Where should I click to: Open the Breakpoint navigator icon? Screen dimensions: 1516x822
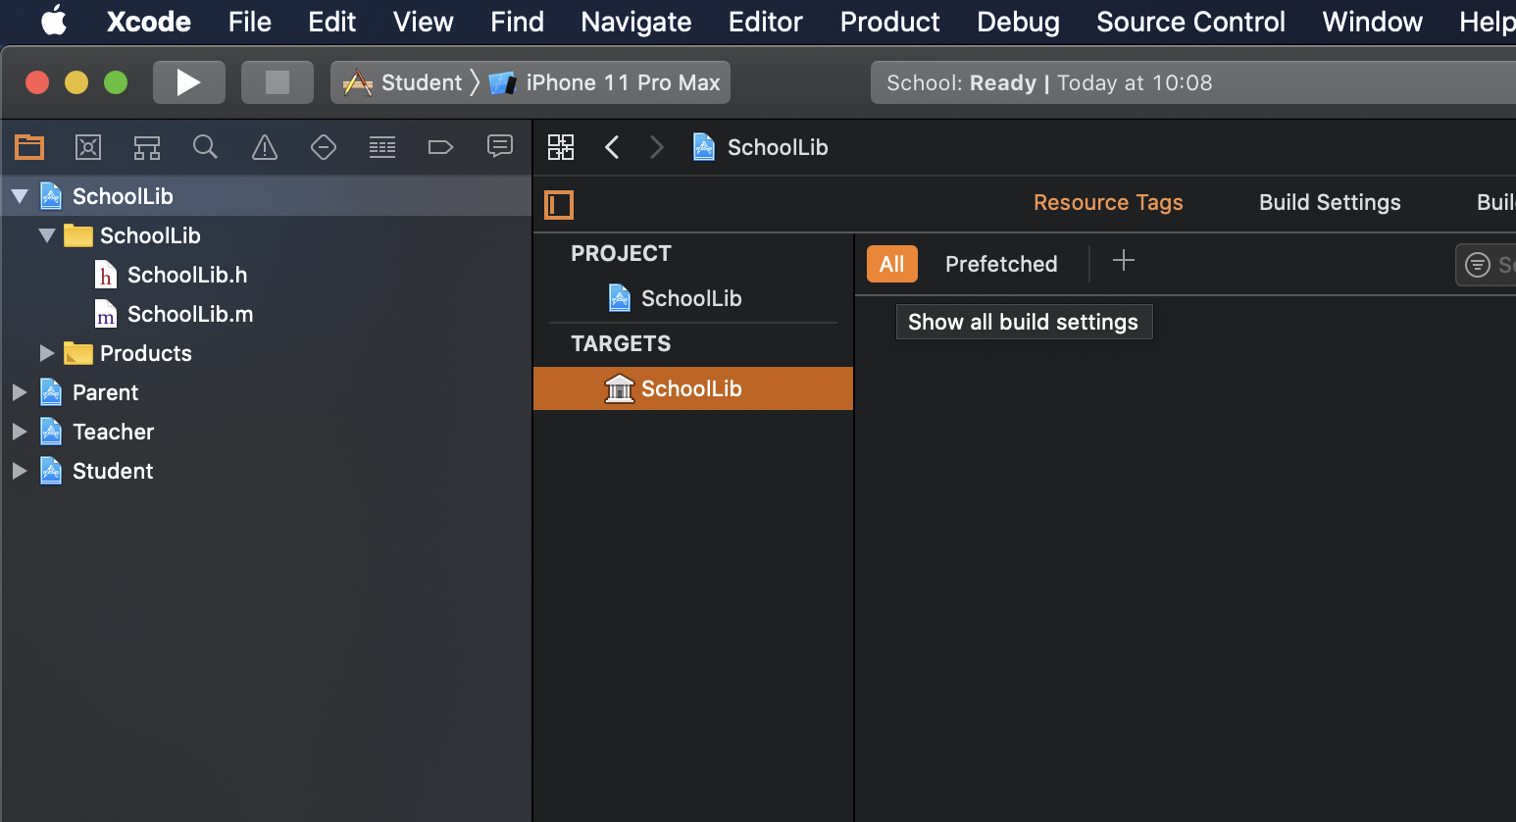pyautogui.click(x=441, y=147)
